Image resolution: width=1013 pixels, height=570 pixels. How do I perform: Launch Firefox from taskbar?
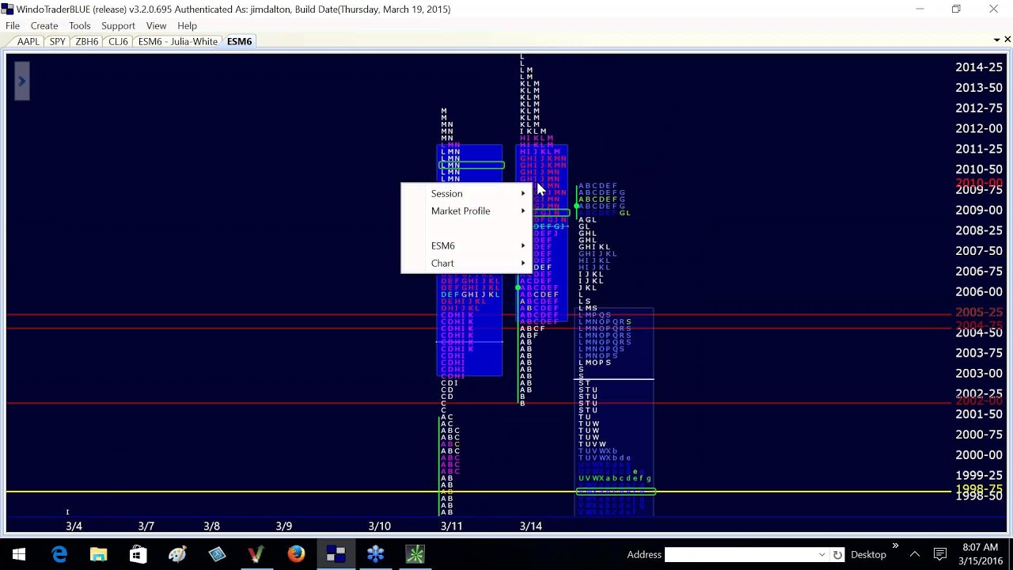296,554
